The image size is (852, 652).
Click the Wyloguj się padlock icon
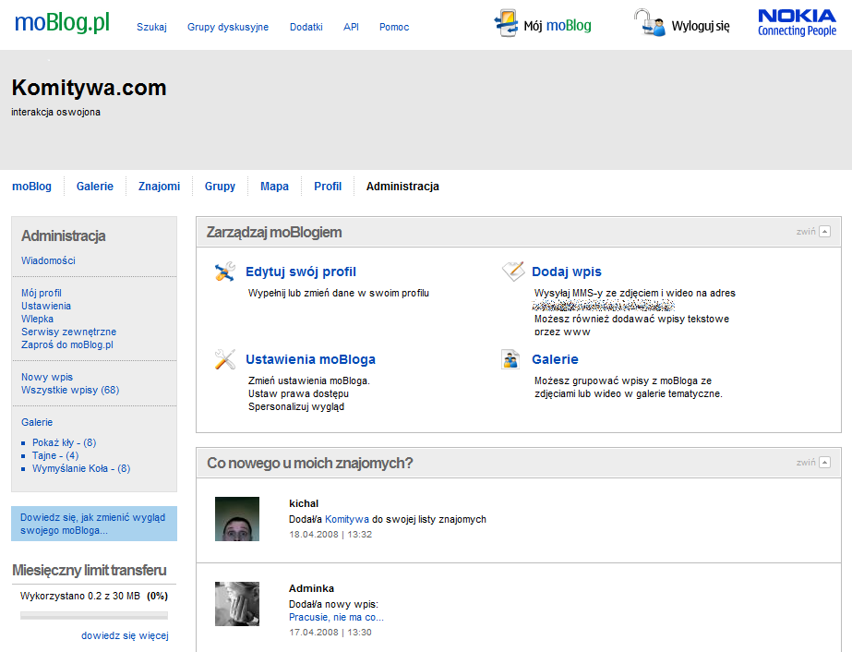pyautogui.click(x=649, y=23)
